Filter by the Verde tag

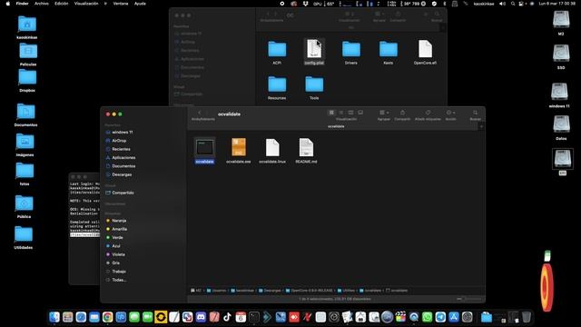(117, 238)
